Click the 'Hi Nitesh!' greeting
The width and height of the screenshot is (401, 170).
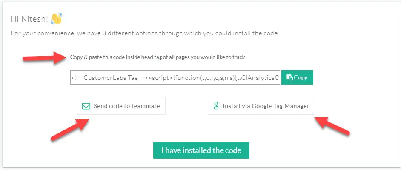click(x=29, y=19)
